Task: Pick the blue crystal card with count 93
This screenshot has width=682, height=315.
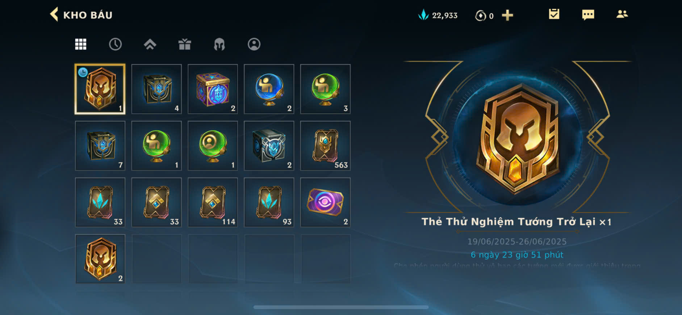Action: coord(269,202)
